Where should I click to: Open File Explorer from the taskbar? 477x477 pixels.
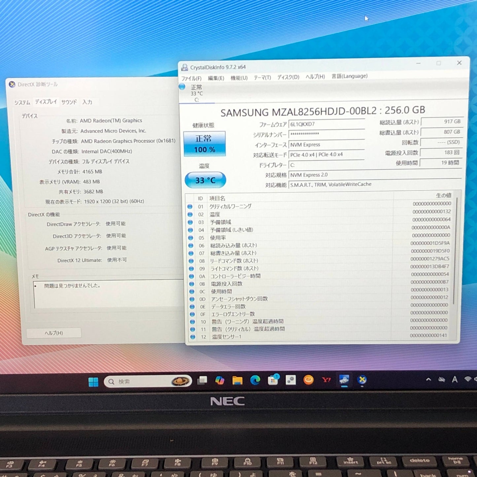pyautogui.click(x=237, y=381)
